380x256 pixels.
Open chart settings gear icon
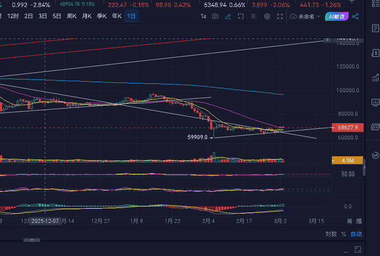[267, 16]
